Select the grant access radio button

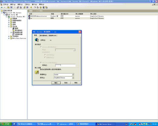pos(45,55)
